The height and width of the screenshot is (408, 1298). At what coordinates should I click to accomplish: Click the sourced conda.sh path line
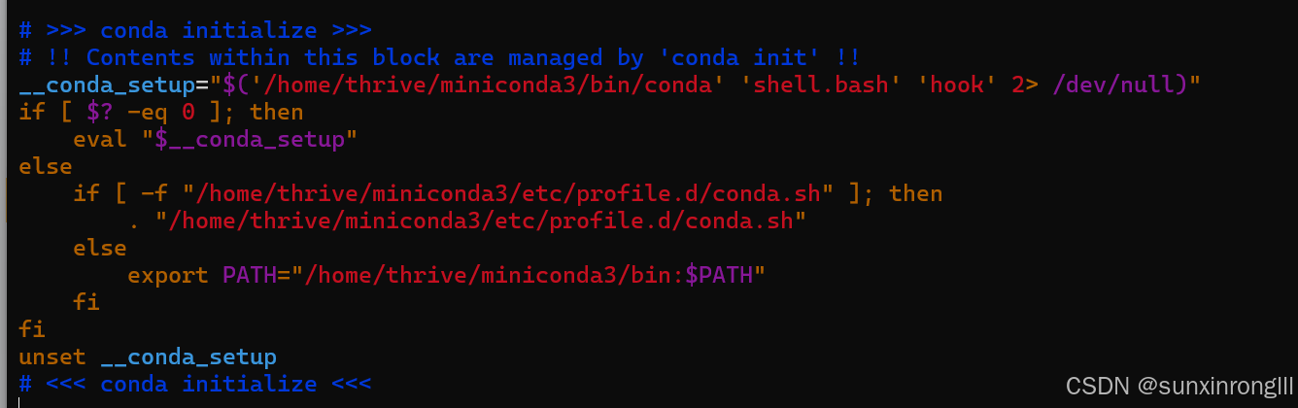(x=468, y=221)
